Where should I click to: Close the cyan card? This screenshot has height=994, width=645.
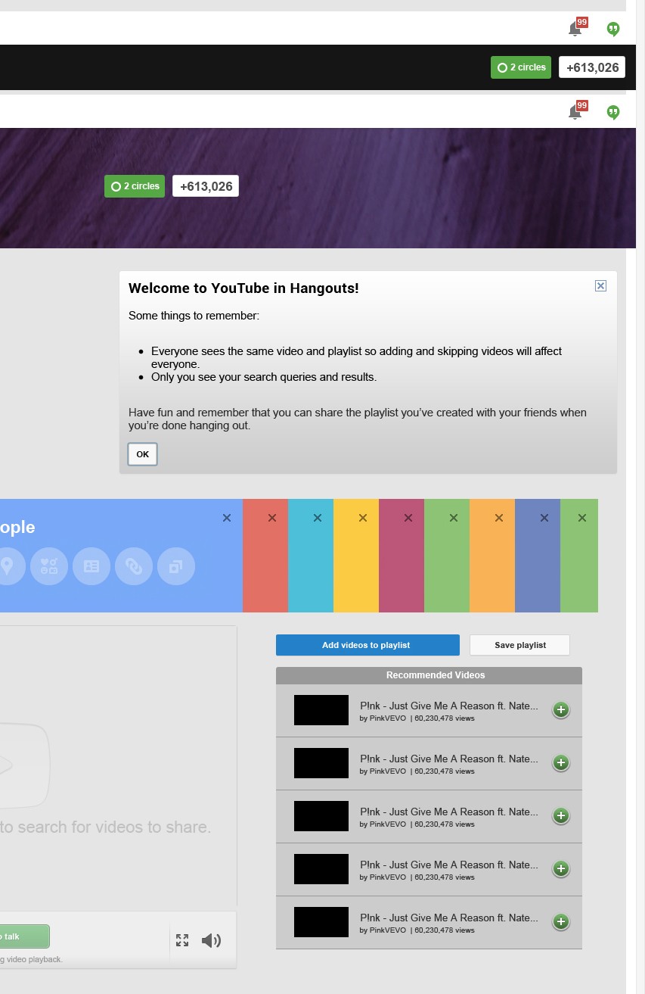pos(318,518)
